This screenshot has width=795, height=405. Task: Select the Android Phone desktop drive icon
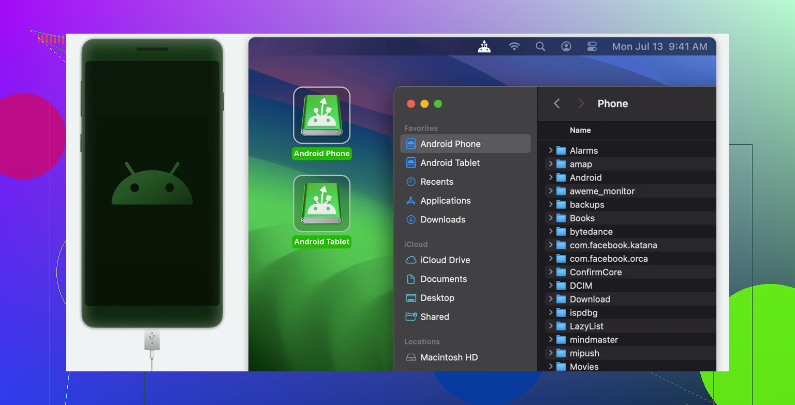coord(321,123)
